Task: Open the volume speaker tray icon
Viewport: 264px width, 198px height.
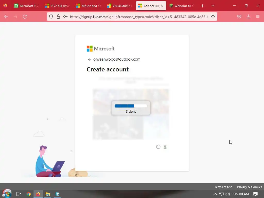Action: pos(228,194)
